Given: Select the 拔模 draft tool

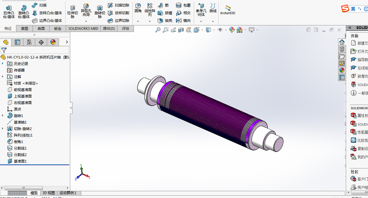Looking at the screenshot, I should coord(165,13).
